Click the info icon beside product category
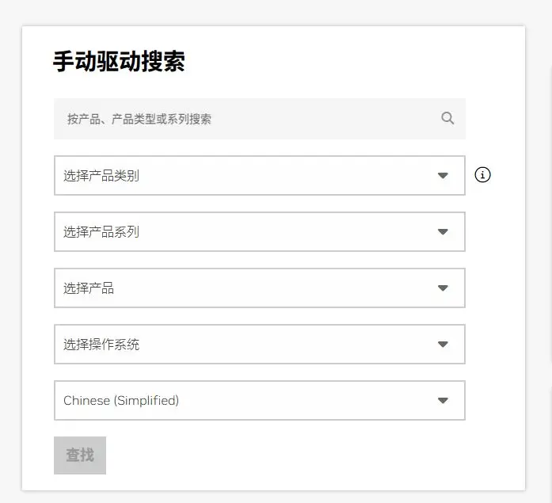 click(482, 175)
